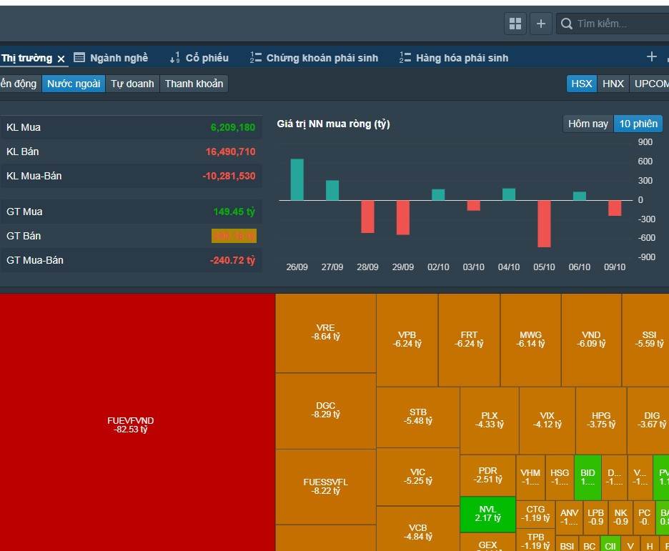Viewport: 669px width, 551px height.
Task: Click the ANV treemap tile
Action: 569,517
